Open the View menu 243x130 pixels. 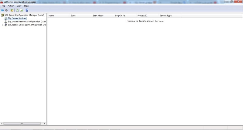pyautogui.click(x=19, y=6)
